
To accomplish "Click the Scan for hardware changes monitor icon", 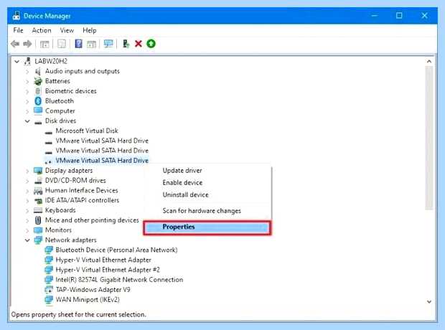I will click(x=108, y=44).
